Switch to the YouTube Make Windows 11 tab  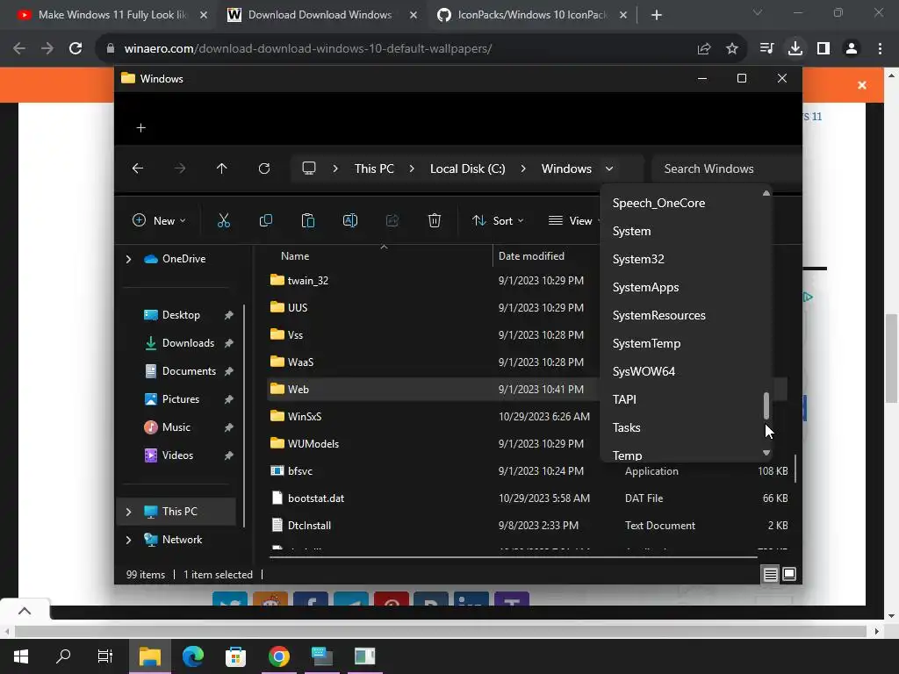pos(111,15)
